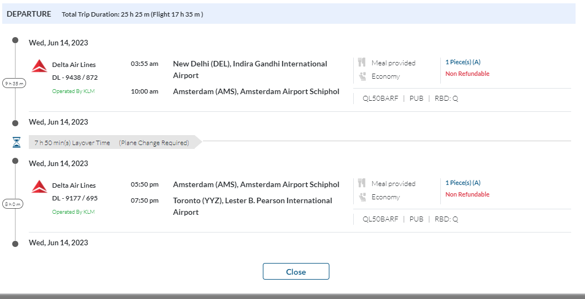
Task: Close the flight details popup
Action: (x=296, y=272)
